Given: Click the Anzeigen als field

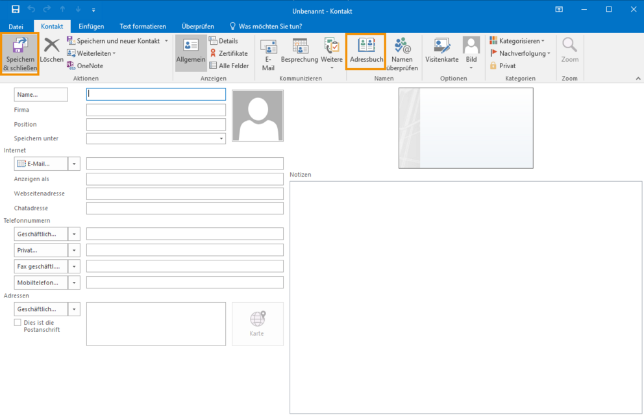Looking at the screenshot, I should pyautogui.click(x=185, y=179).
